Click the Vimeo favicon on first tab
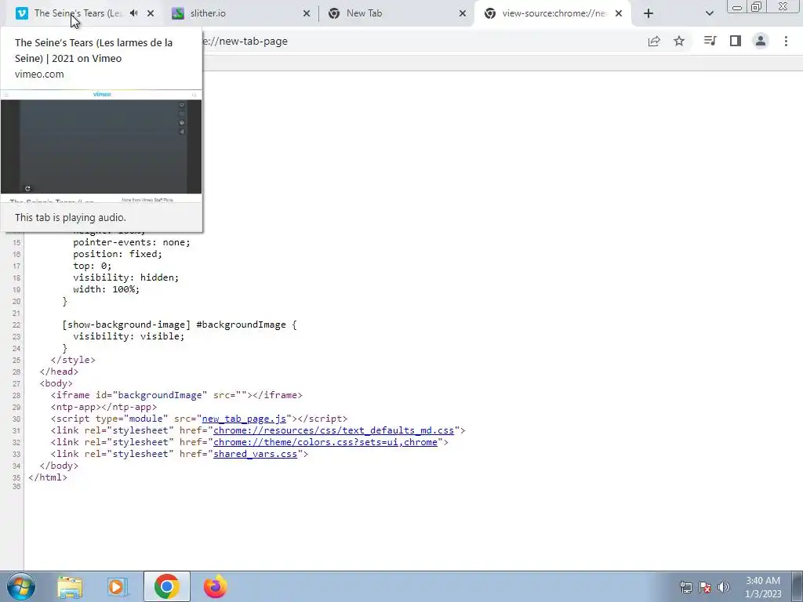 21,13
